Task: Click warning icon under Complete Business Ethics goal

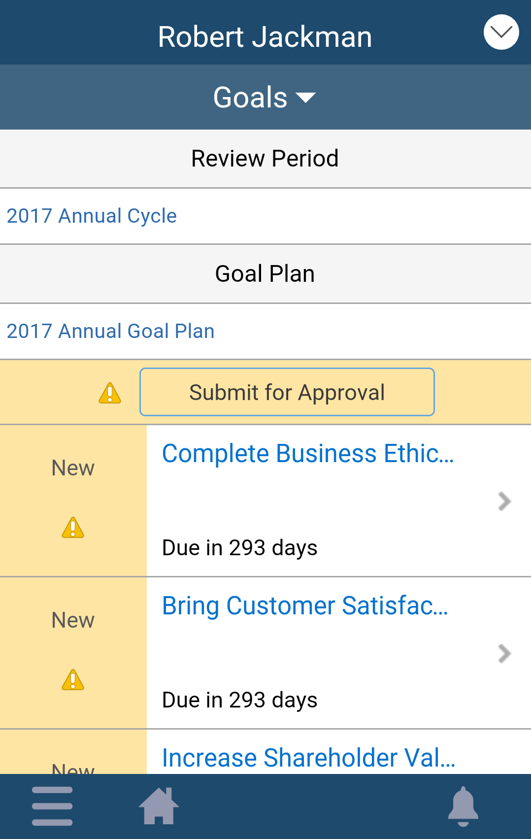Action: tap(73, 527)
